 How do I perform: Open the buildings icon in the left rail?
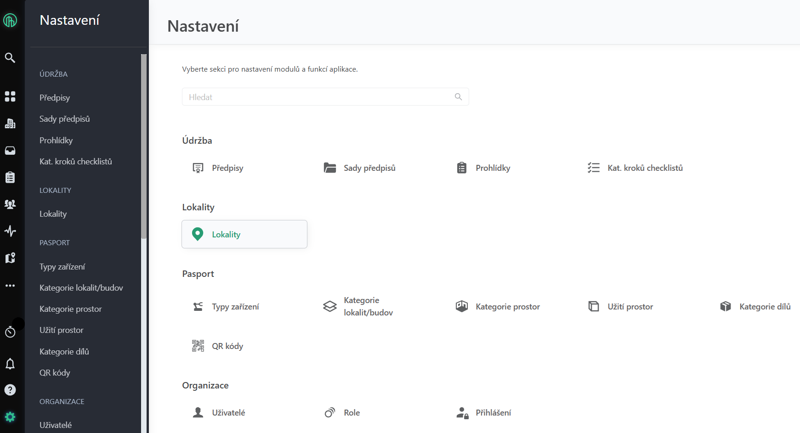(10, 123)
